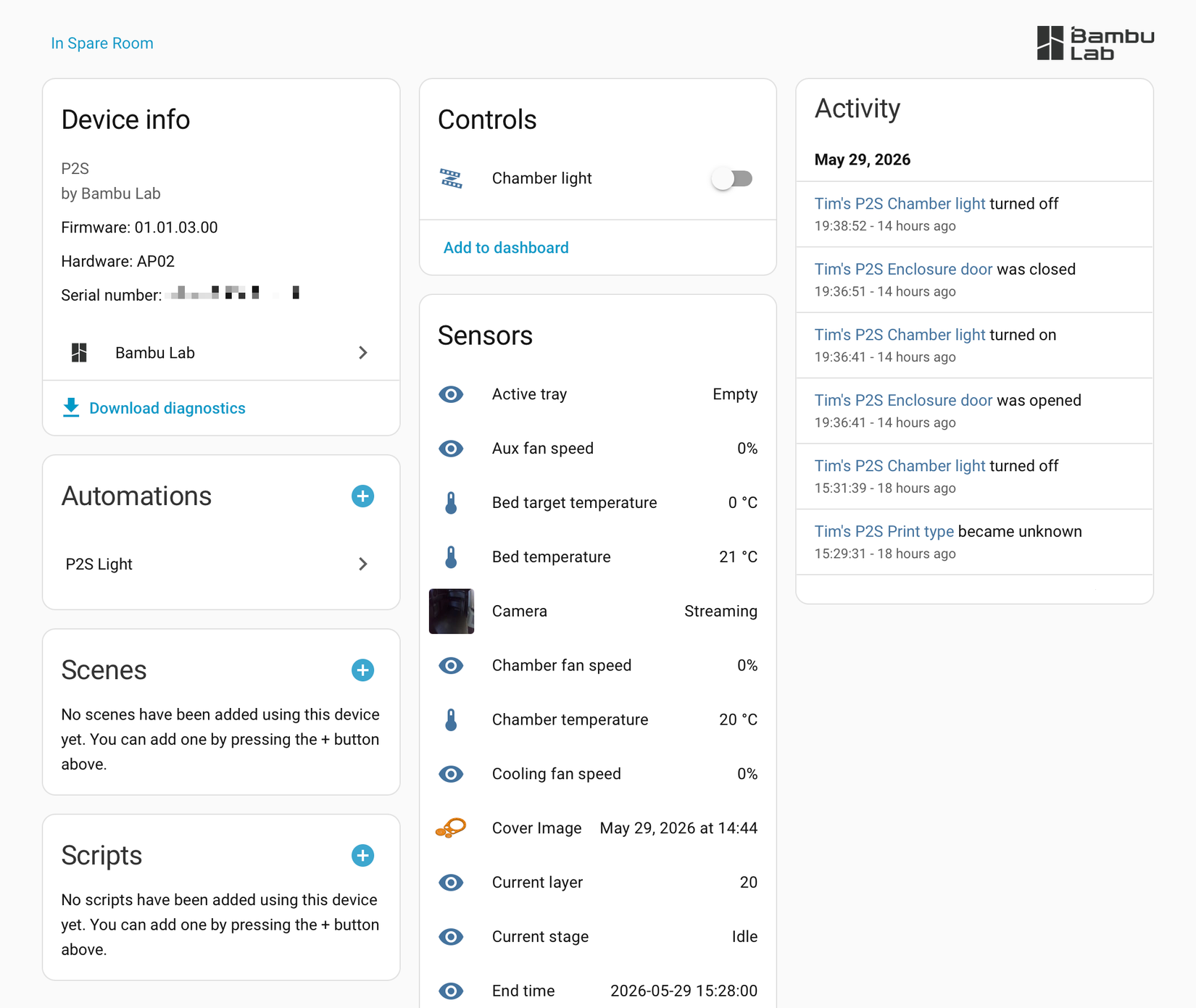
Task: Open the Bambu Lab integration chevron
Action: point(363,353)
